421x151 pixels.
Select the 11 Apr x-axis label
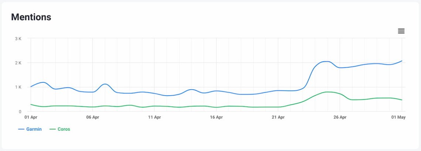[x=154, y=117]
